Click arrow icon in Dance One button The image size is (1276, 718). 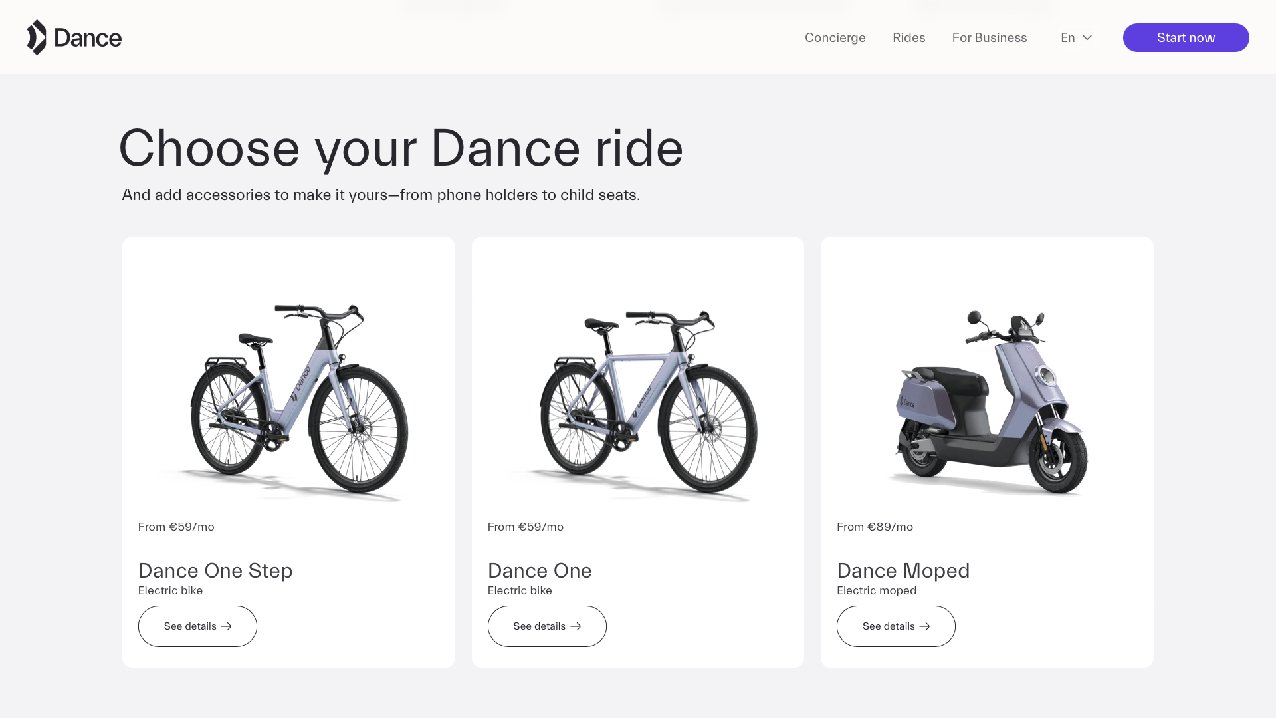[576, 626]
